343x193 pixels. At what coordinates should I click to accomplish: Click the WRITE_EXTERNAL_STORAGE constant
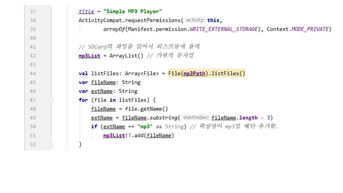(223, 29)
